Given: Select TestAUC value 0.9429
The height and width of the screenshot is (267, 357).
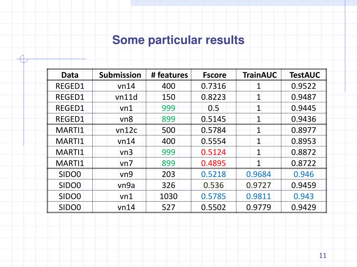Looking at the screenshot, I should pos(304,207).
